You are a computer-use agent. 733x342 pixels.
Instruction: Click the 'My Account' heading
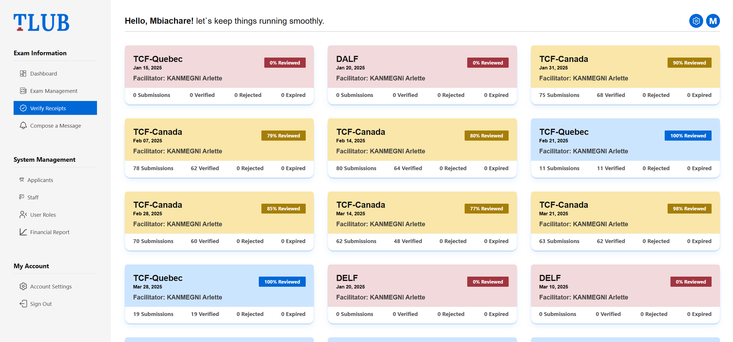point(31,266)
